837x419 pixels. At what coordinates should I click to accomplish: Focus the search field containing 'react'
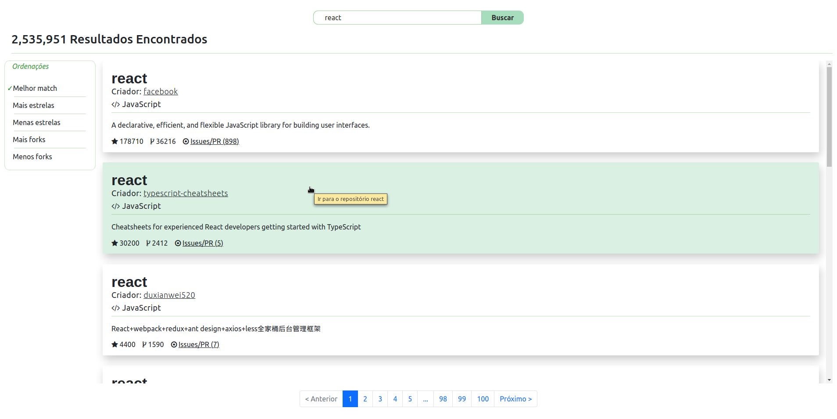coord(397,18)
